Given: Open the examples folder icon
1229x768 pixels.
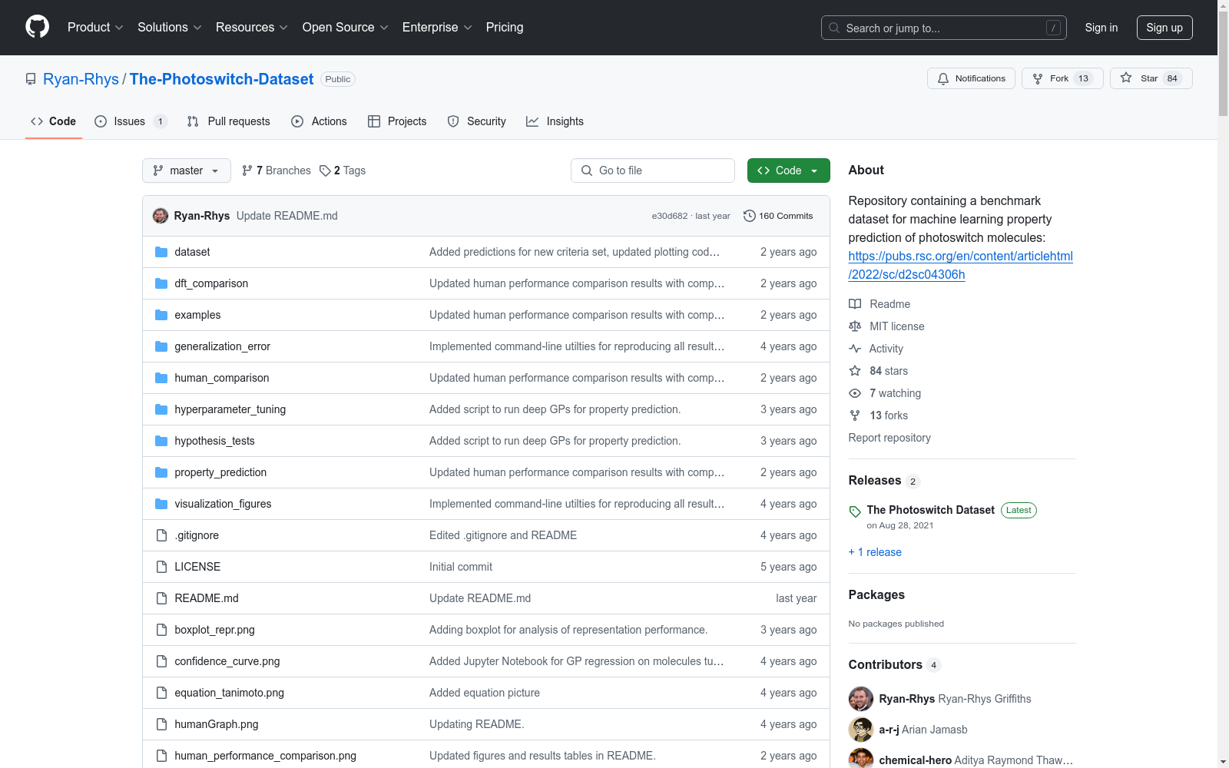Looking at the screenshot, I should coord(161,315).
